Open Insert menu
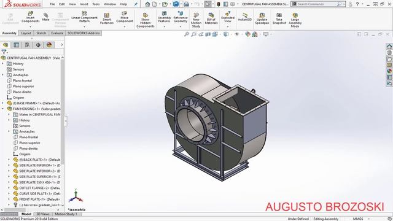The height and width of the screenshot is (221, 393). coord(84,4)
